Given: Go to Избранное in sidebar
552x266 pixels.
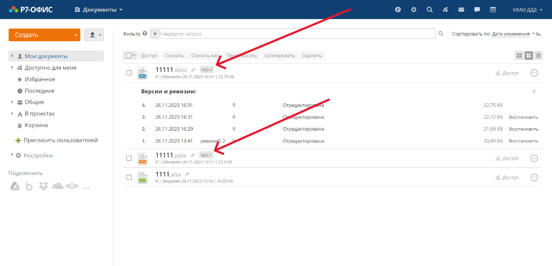Looking at the screenshot, I should [x=40, y=79].
